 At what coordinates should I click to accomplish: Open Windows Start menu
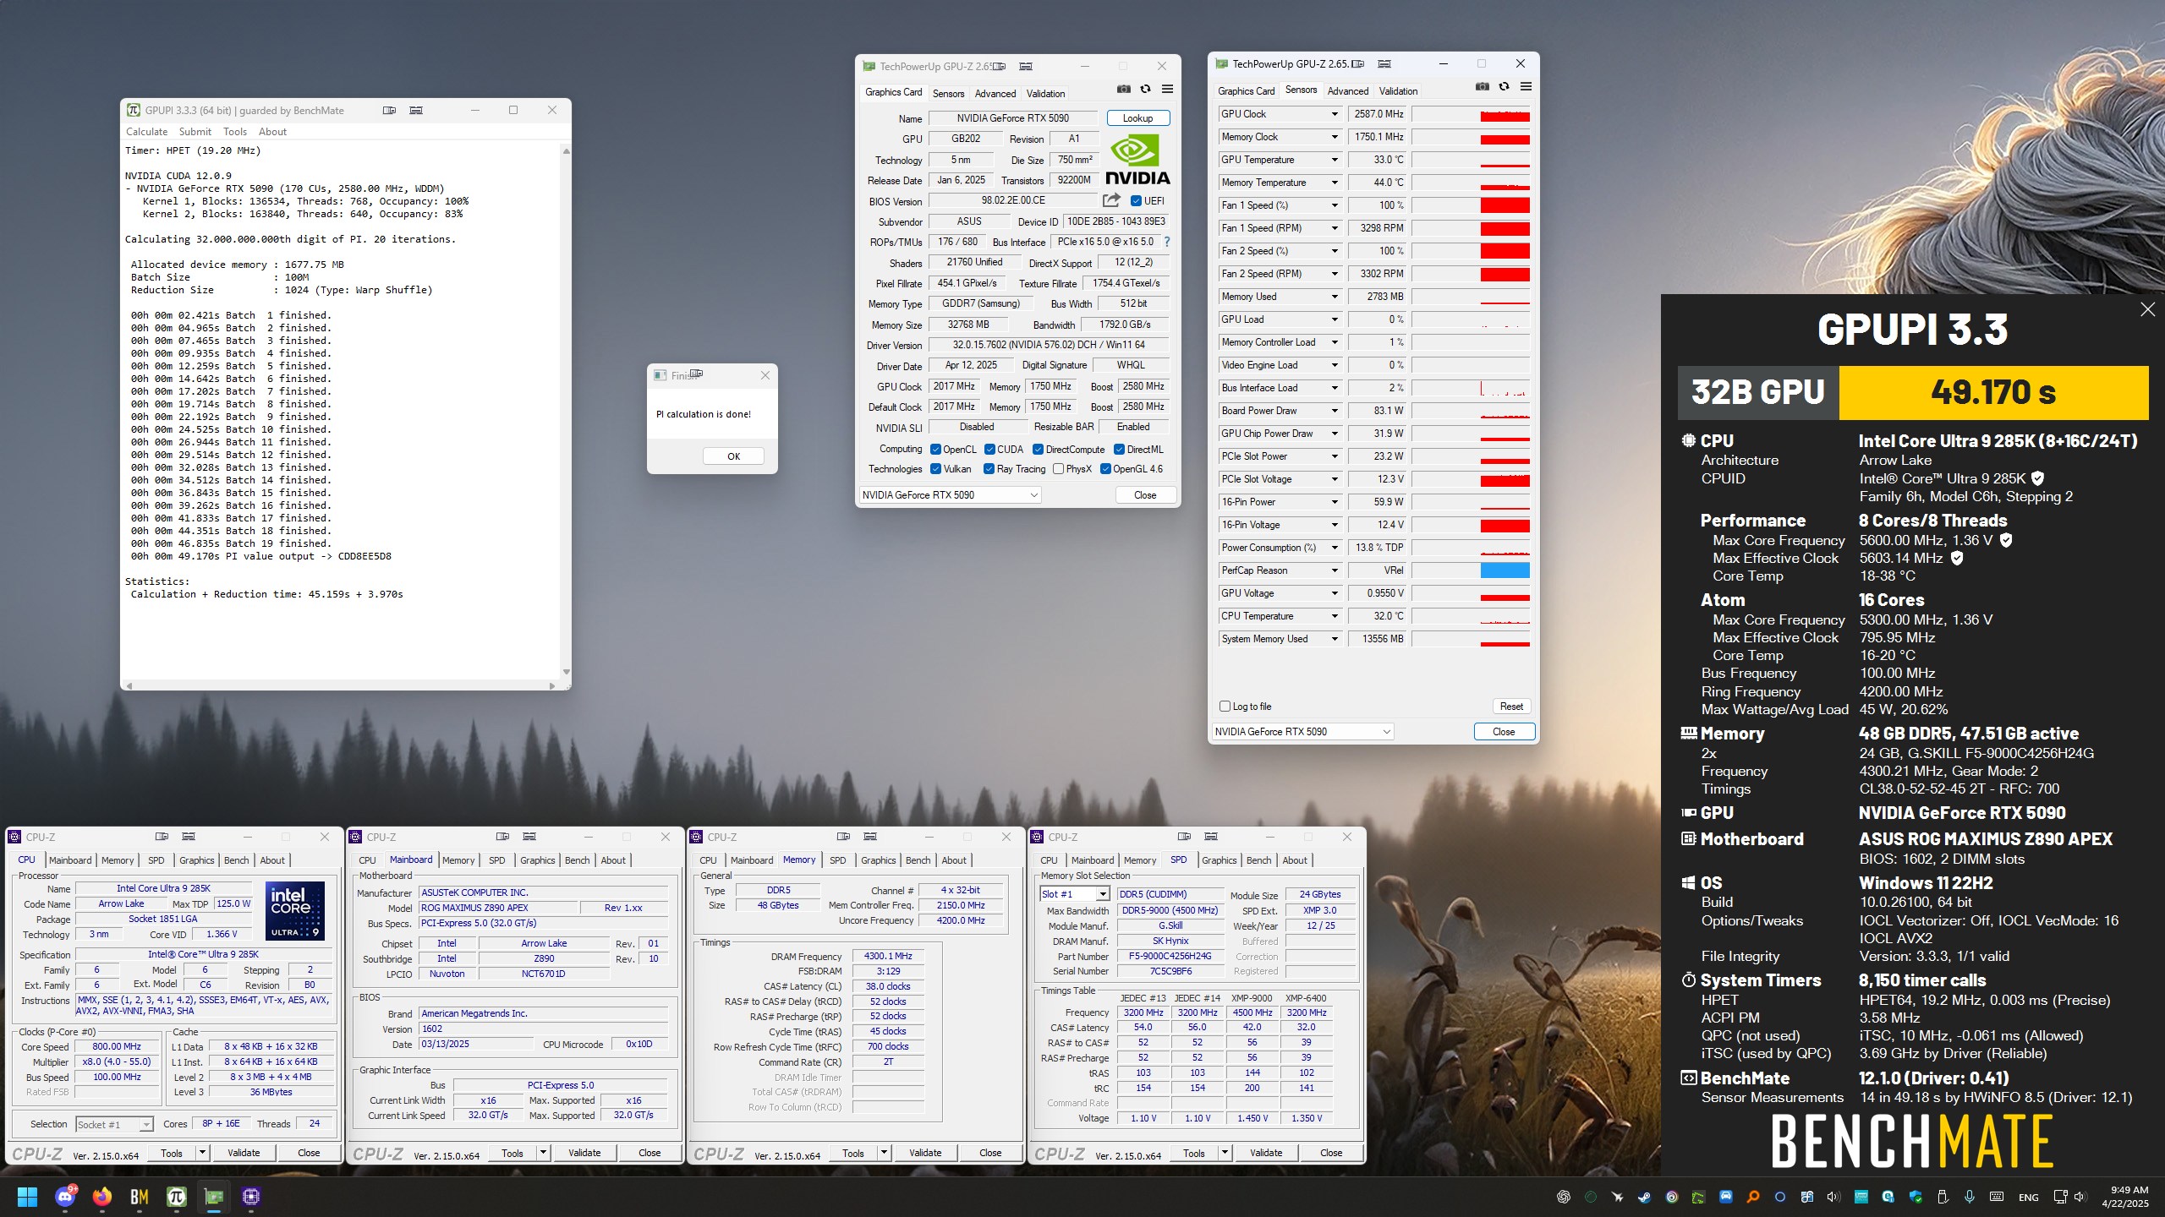click(x=27, y=1197)
